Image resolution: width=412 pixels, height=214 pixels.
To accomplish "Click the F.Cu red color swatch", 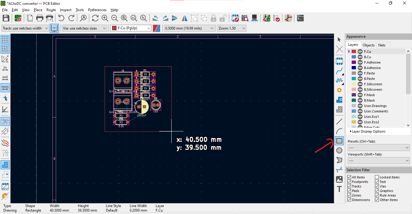I will point(354,52).
